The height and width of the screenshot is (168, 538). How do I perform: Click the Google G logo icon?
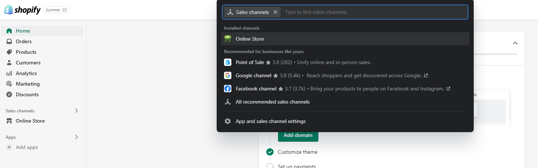(x=228, y=75)
